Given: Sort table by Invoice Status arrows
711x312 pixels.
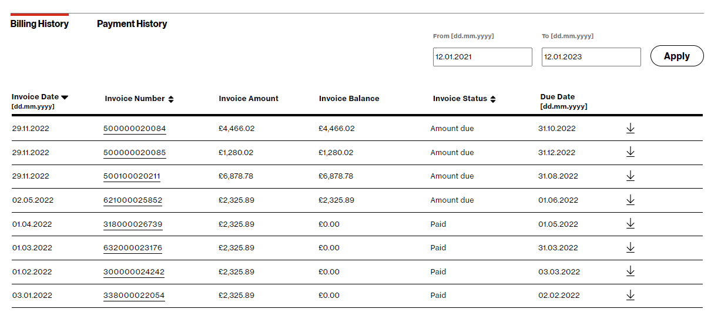Looking at the screenshot, I should pos(493,99).
